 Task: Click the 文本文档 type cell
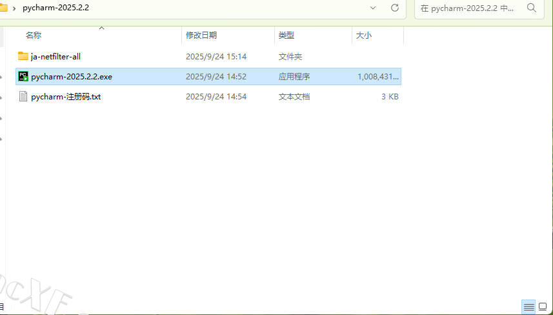point(294,97)
